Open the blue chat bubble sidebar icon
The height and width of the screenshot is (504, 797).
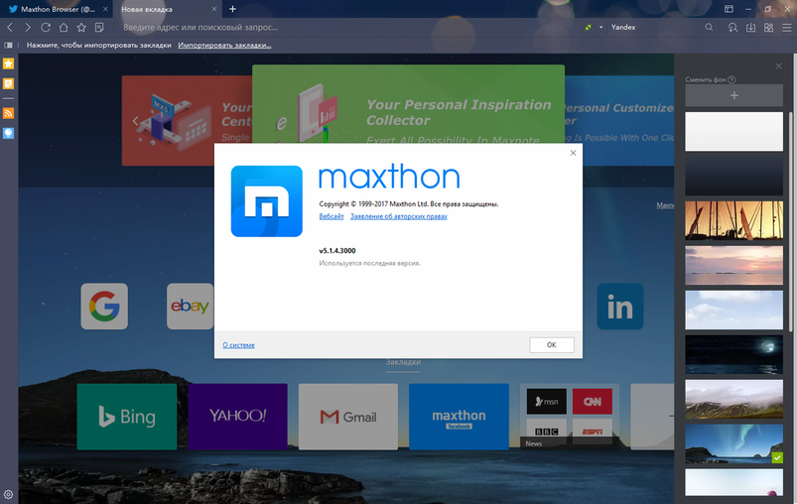tap(8, 133)
